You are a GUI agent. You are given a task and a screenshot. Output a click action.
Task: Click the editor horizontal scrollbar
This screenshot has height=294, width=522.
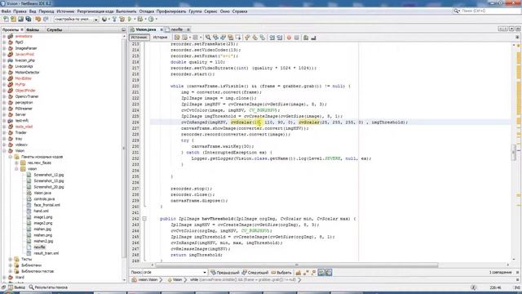click(x=296, y=265)
